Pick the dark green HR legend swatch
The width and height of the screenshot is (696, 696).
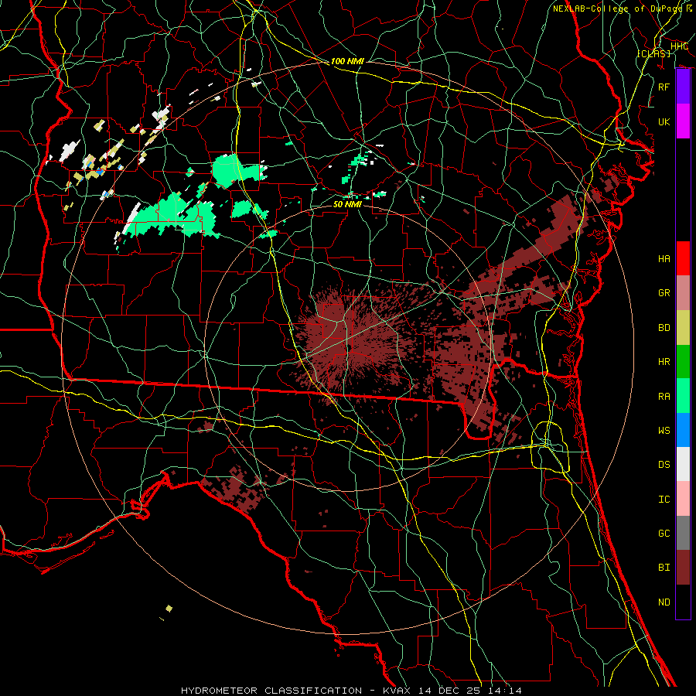point(683,362)
